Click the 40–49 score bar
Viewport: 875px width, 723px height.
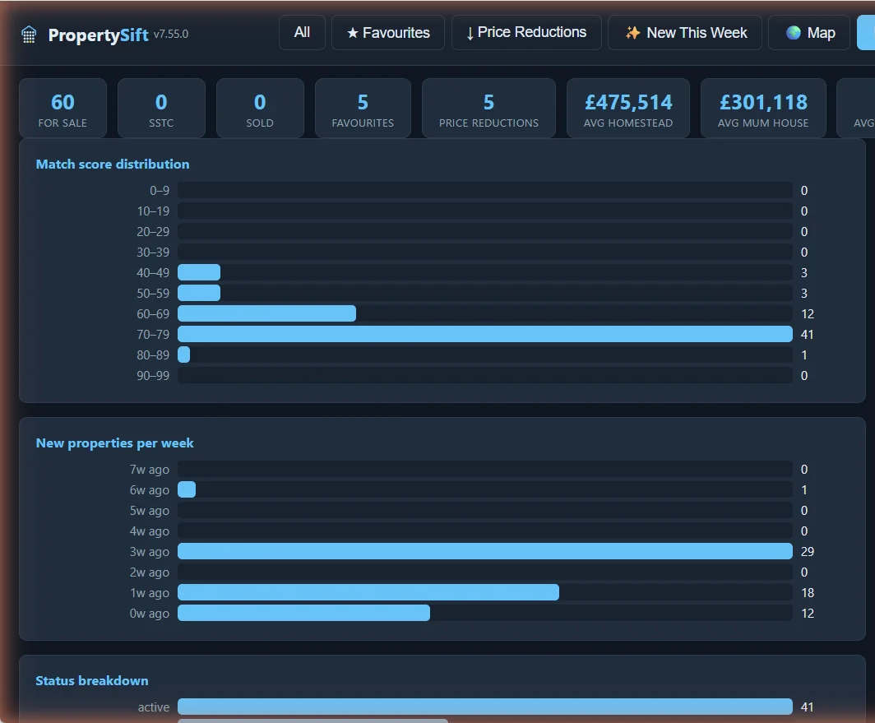click(x=199, y=272)
